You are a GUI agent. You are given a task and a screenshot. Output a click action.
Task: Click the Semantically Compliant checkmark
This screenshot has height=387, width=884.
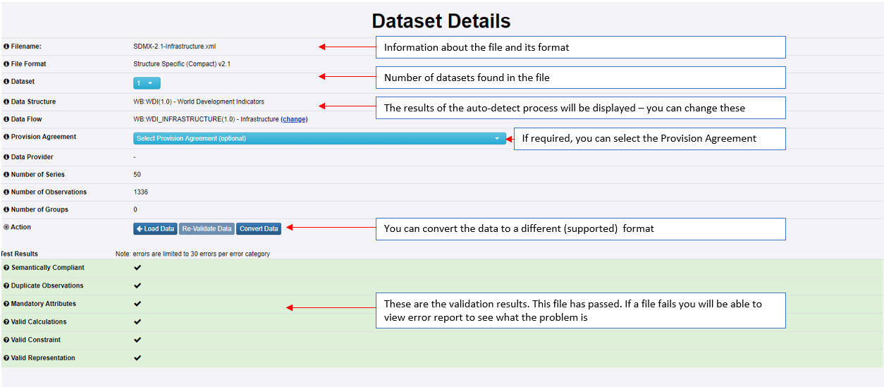[137, 268]
